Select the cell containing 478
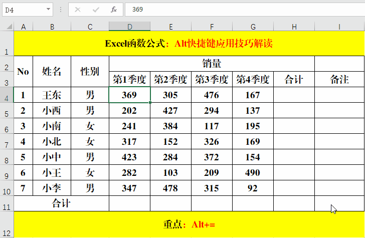Screen dimensions: 365x238 click(x=170, y=188)
